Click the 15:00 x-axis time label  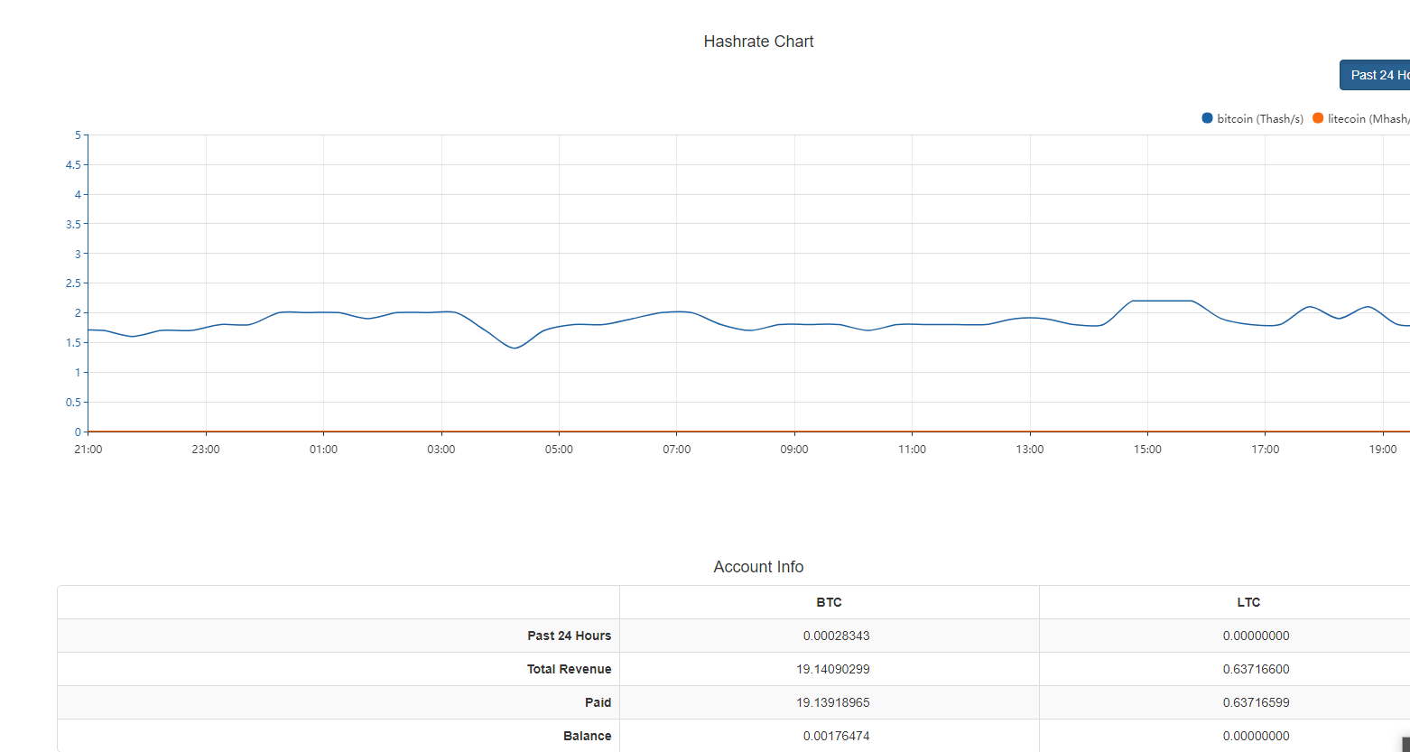tap(1147, 450)
